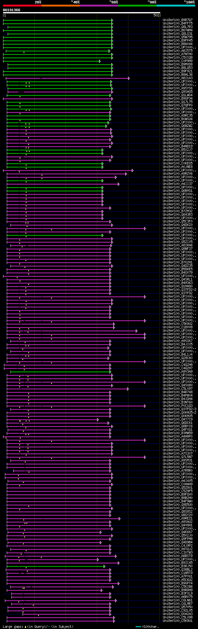Click the cyan ~100% identity legend segment

176,5
